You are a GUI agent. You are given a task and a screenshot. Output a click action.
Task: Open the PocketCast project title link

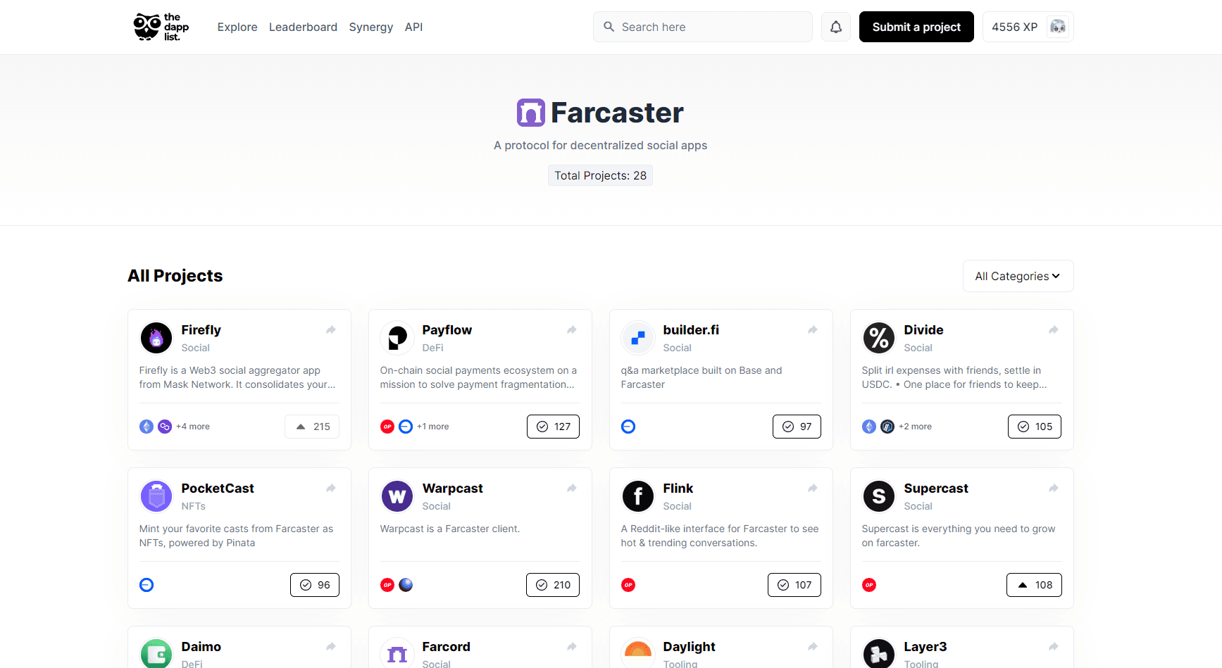coord(218,489)
